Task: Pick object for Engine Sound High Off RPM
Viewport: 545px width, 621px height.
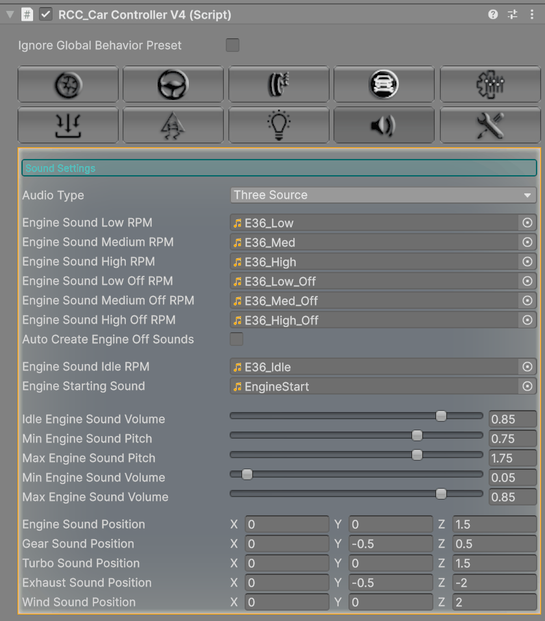Action: click(x=527, y=320)
